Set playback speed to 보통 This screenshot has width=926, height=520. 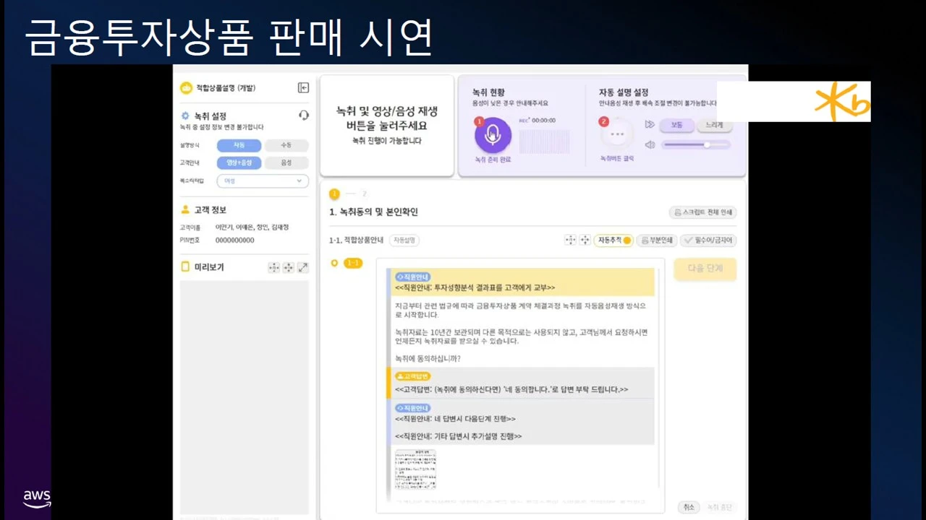click(x=676, y=125)
